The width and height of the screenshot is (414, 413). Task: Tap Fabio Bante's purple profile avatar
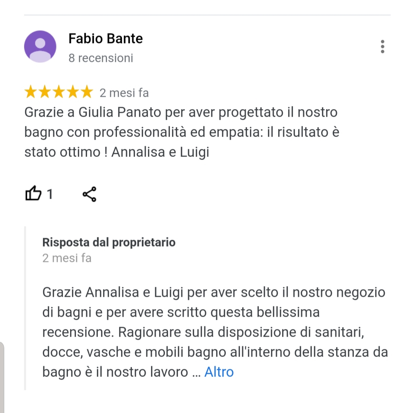click(x=40, y=46)
